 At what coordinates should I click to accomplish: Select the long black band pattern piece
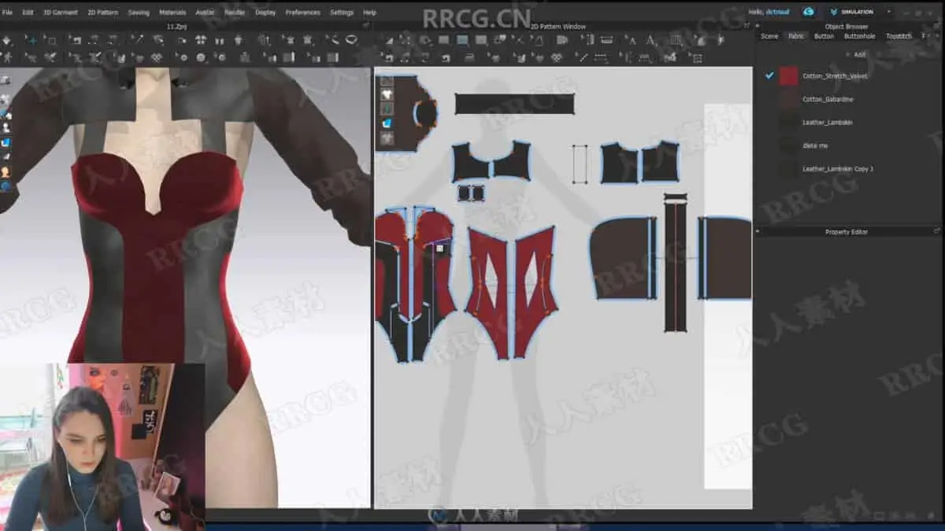pyautogui.click(x=514, y=104)
